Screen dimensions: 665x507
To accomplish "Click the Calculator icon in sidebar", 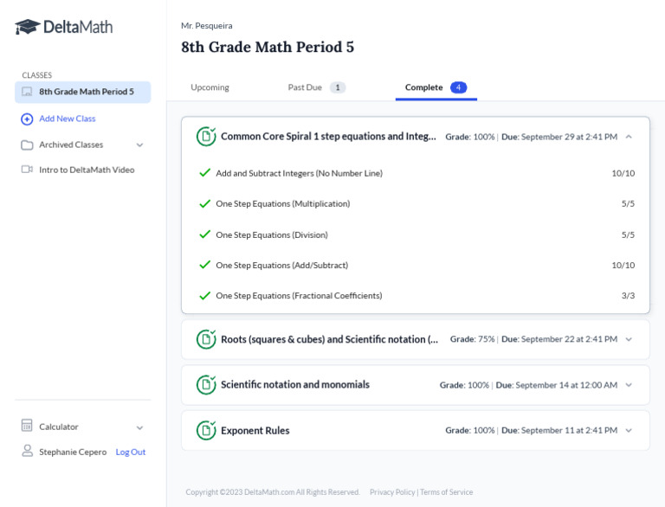I will click(x=27, y=427).
